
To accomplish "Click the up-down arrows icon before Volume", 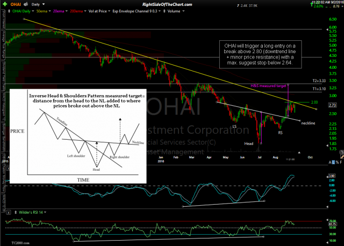I will [x=164, y=11].
